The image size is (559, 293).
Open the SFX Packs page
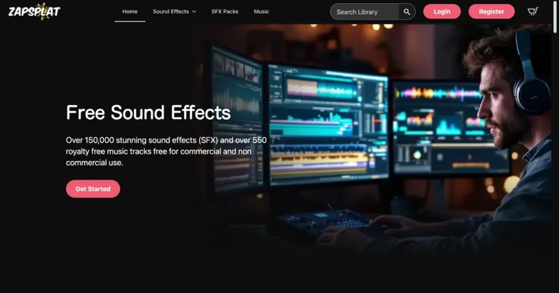[x=225, y=11]
